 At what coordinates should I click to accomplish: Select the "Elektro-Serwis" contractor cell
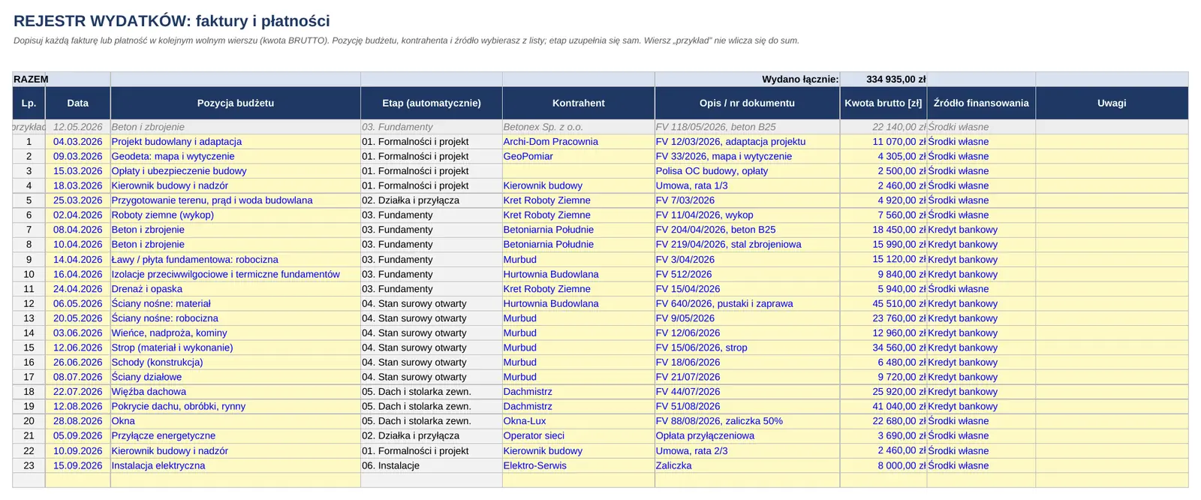579,465
